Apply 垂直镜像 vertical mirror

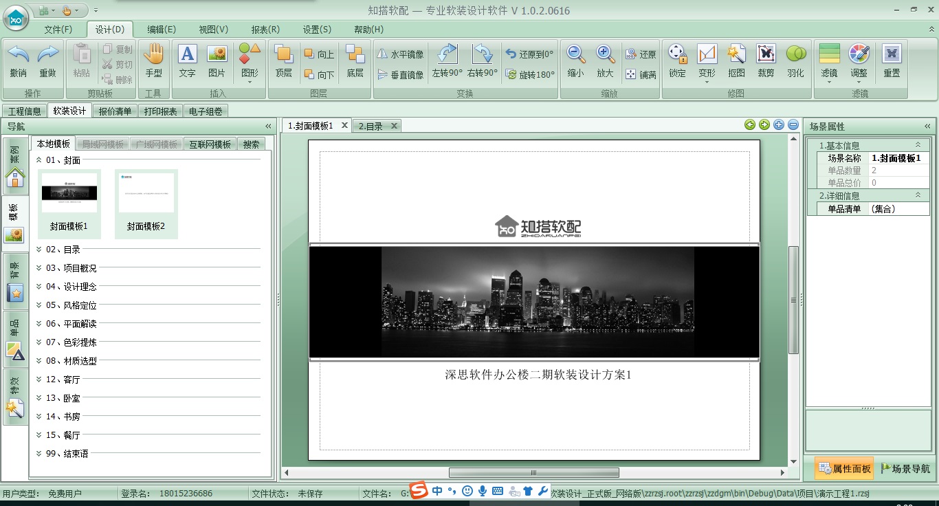point(401,74)
